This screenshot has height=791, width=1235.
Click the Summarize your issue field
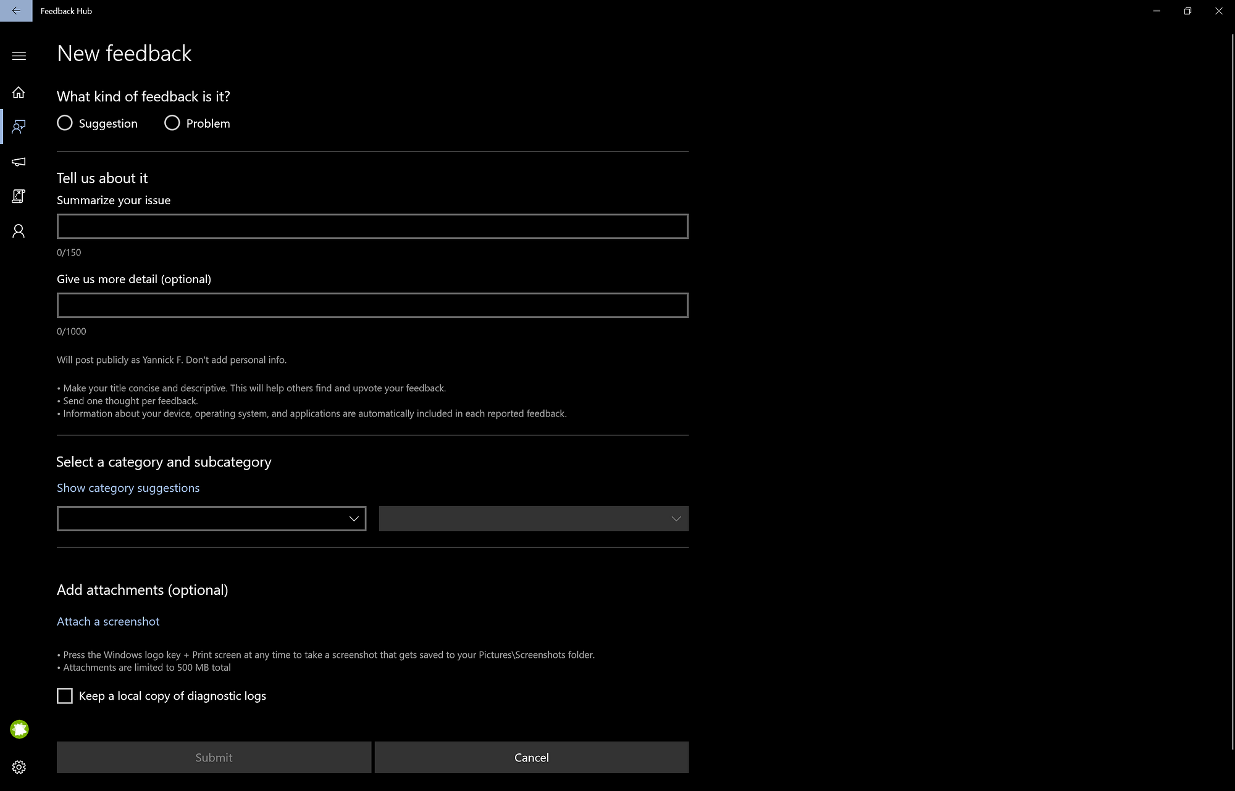372,226
